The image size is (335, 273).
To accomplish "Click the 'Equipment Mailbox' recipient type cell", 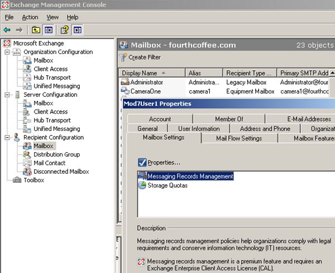I will 250,91.
